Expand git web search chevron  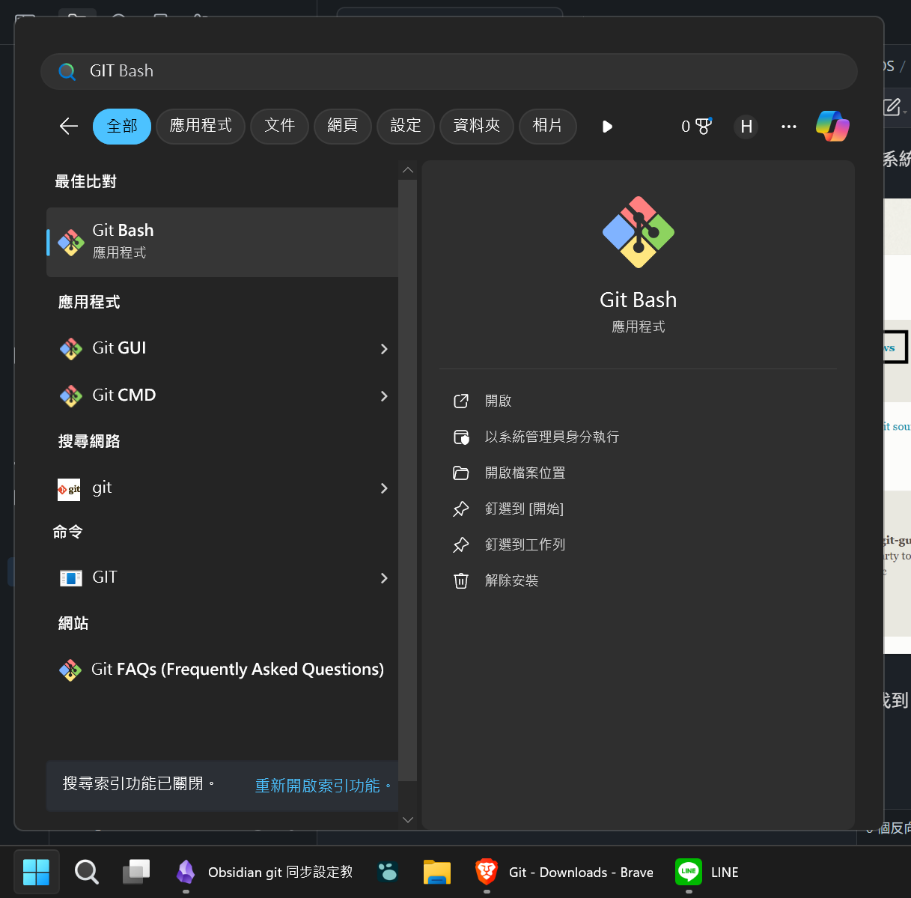[384, 488]
